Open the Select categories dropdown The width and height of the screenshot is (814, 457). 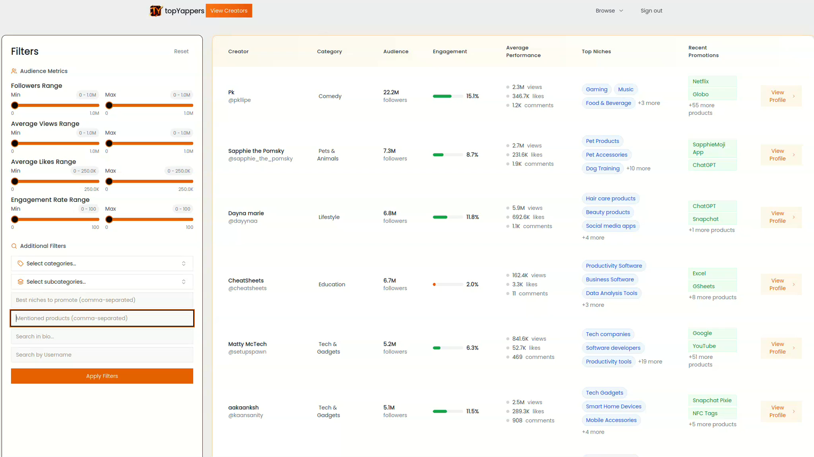click(x=102, y=263)
